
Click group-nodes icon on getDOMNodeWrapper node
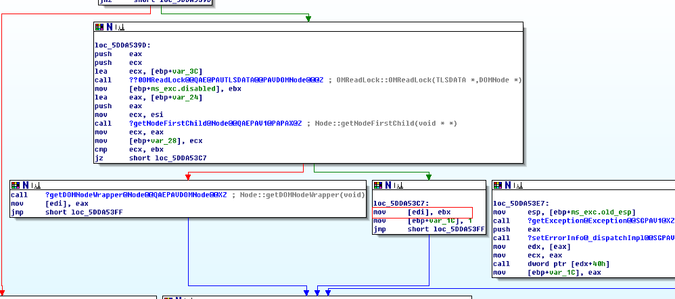coord(37,185)
